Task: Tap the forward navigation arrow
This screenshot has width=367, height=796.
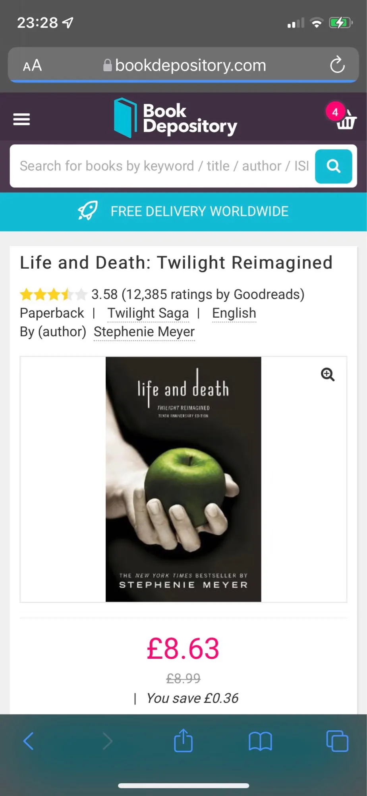Action: (108, 741)
